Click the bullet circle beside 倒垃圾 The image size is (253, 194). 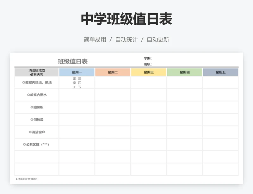(32, 120)
